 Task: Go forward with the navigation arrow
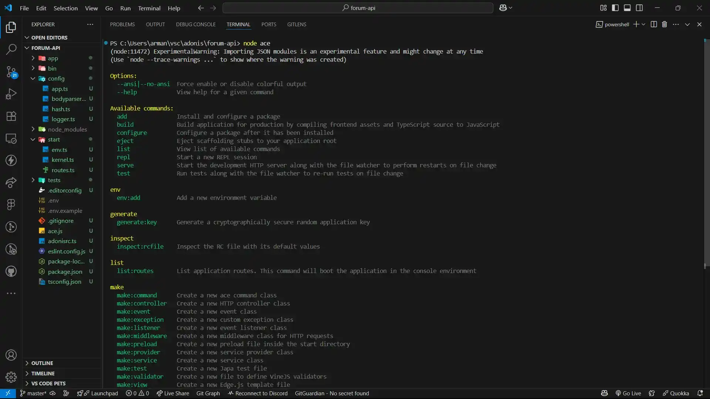(213, 8)
